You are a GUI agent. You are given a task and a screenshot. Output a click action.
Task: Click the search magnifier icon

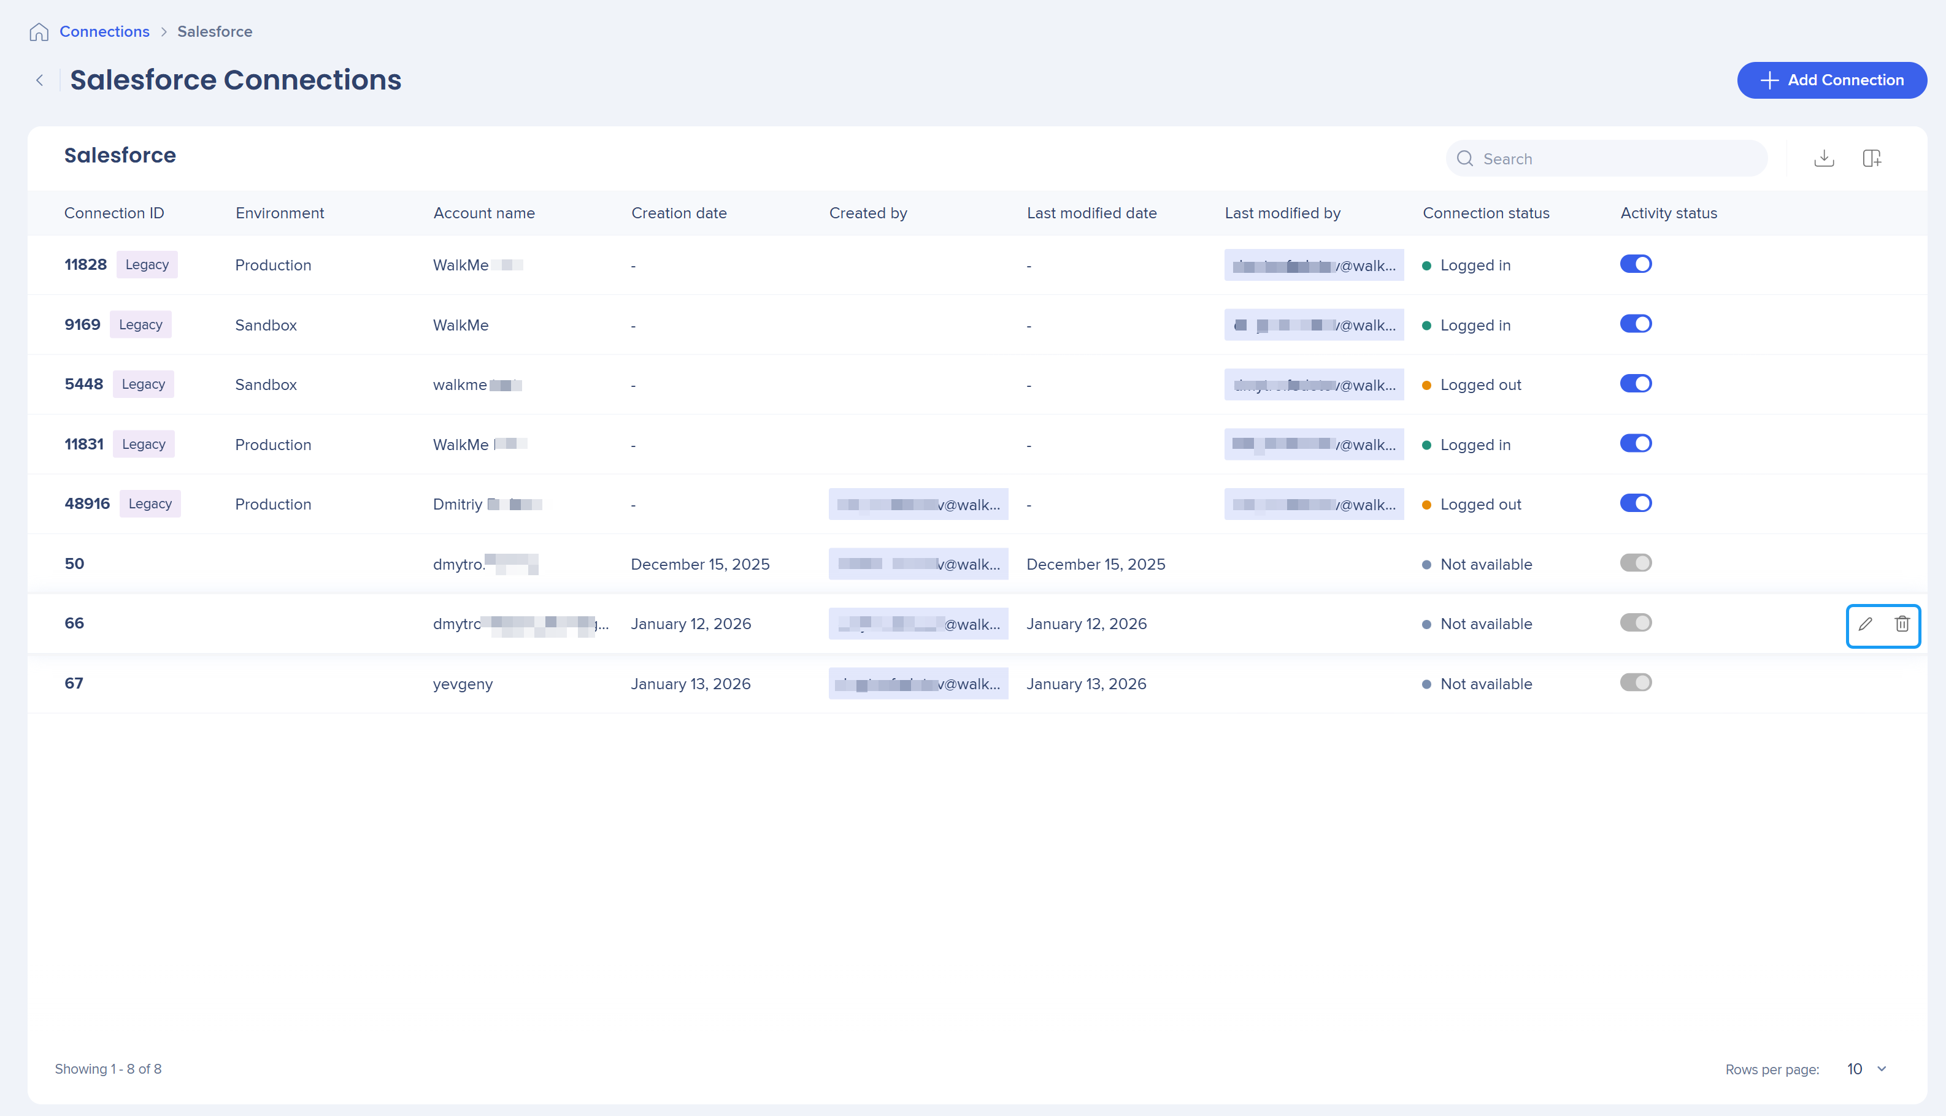click(1465, 159)
